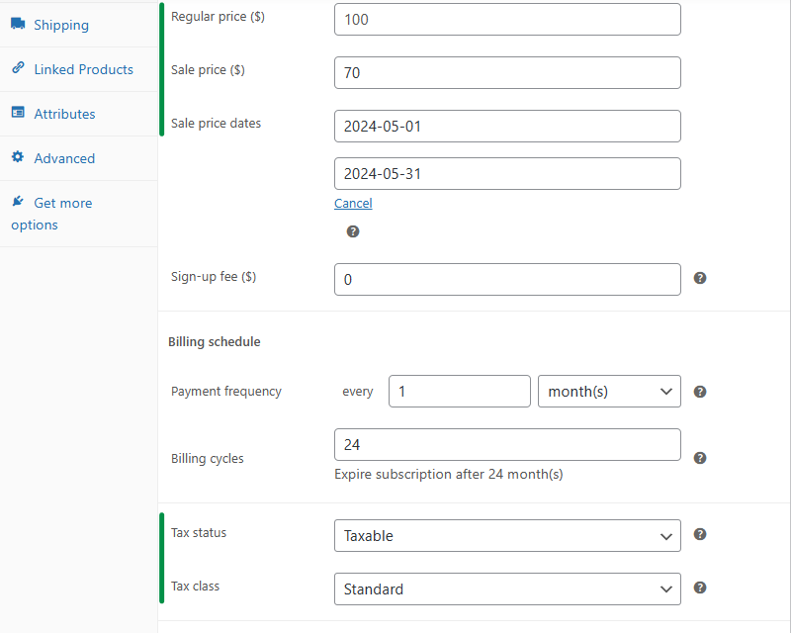Click the Shipping truck icon
The width and height of the screenshot is (791, 633).
(18, 24)
